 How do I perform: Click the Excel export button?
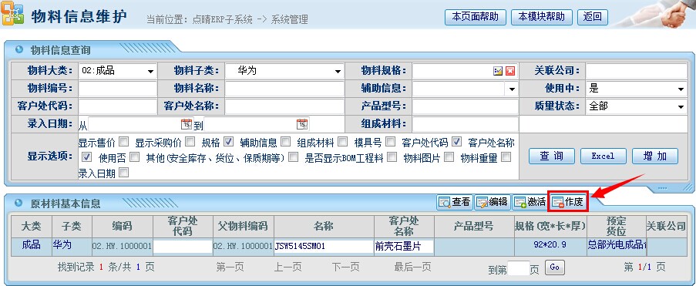[604, 156]
